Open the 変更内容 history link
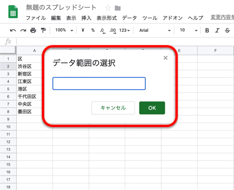The image size is (234, 190). tap(222, 17)
